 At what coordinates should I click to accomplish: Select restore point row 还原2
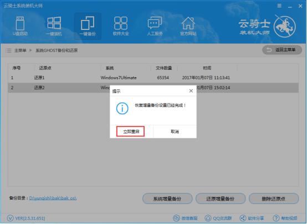click(x=153, y=88)
